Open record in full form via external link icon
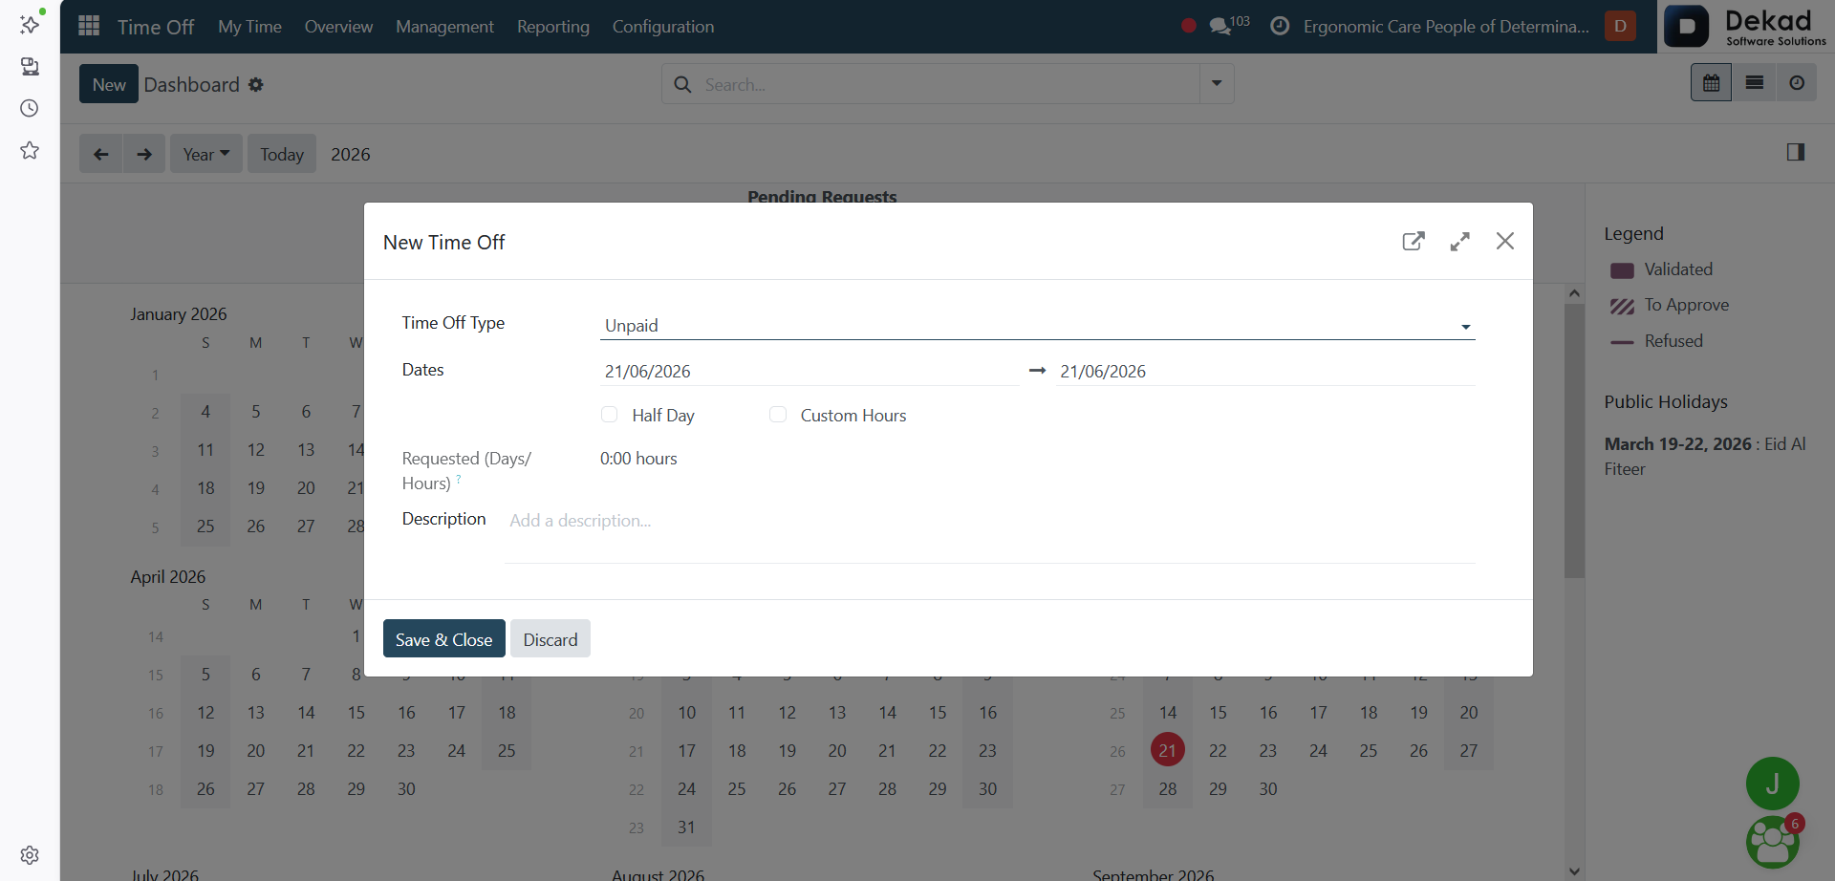Screen dimensions: 1835x881 tap(1414, 241)
